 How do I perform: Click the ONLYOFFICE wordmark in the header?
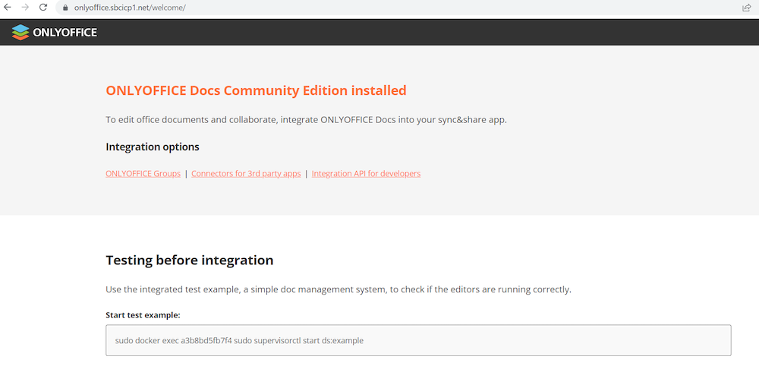(65, 33)
